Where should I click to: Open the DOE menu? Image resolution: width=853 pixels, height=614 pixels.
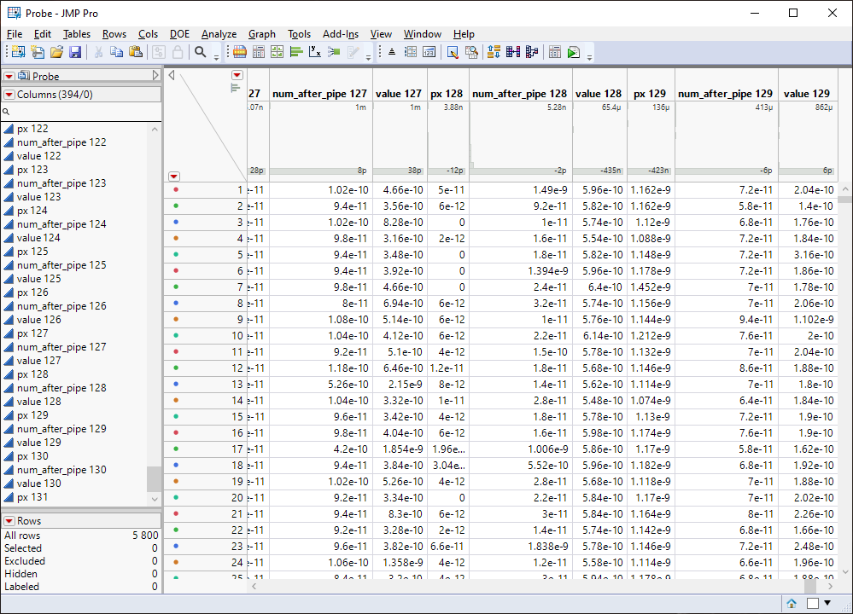(x=179, y=34)
